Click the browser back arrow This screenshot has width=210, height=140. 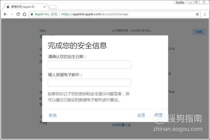5,14
